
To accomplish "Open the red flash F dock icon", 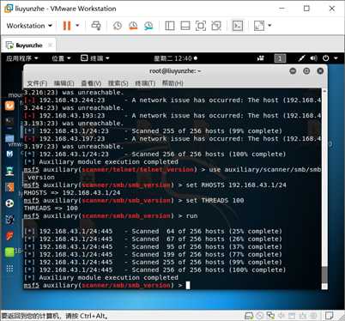I will pyautogui.click(x=9, y=236).
